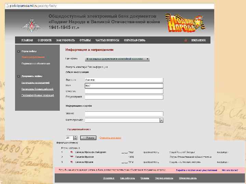Click Орден Отечественной войны II степени text
This screenshot has height=184, width=246.
pos(190,157)
